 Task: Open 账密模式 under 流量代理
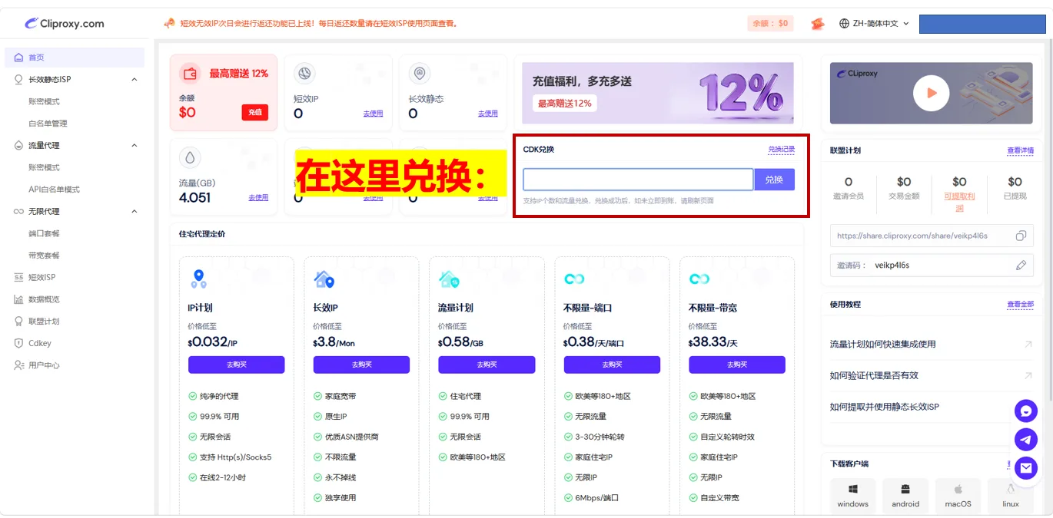(x=44, y=167)
